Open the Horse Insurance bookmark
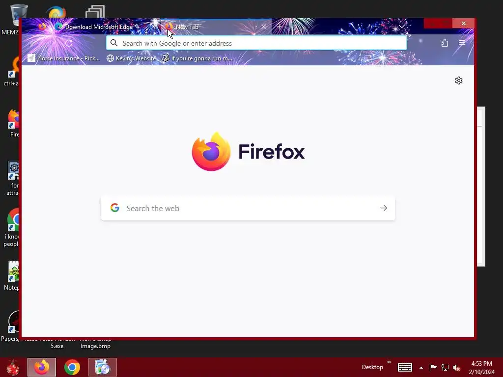This screenshot has height=377, width=503. point(64,58)
